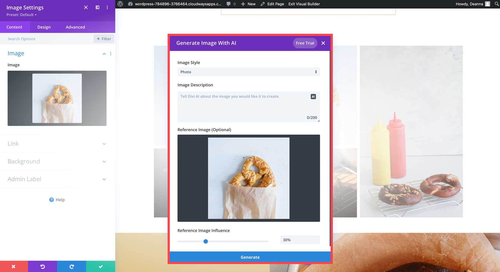This screenshot has height=272, width=500.
Task: Click the pretzel image thumbnail under Image
Action: point(57,98)
